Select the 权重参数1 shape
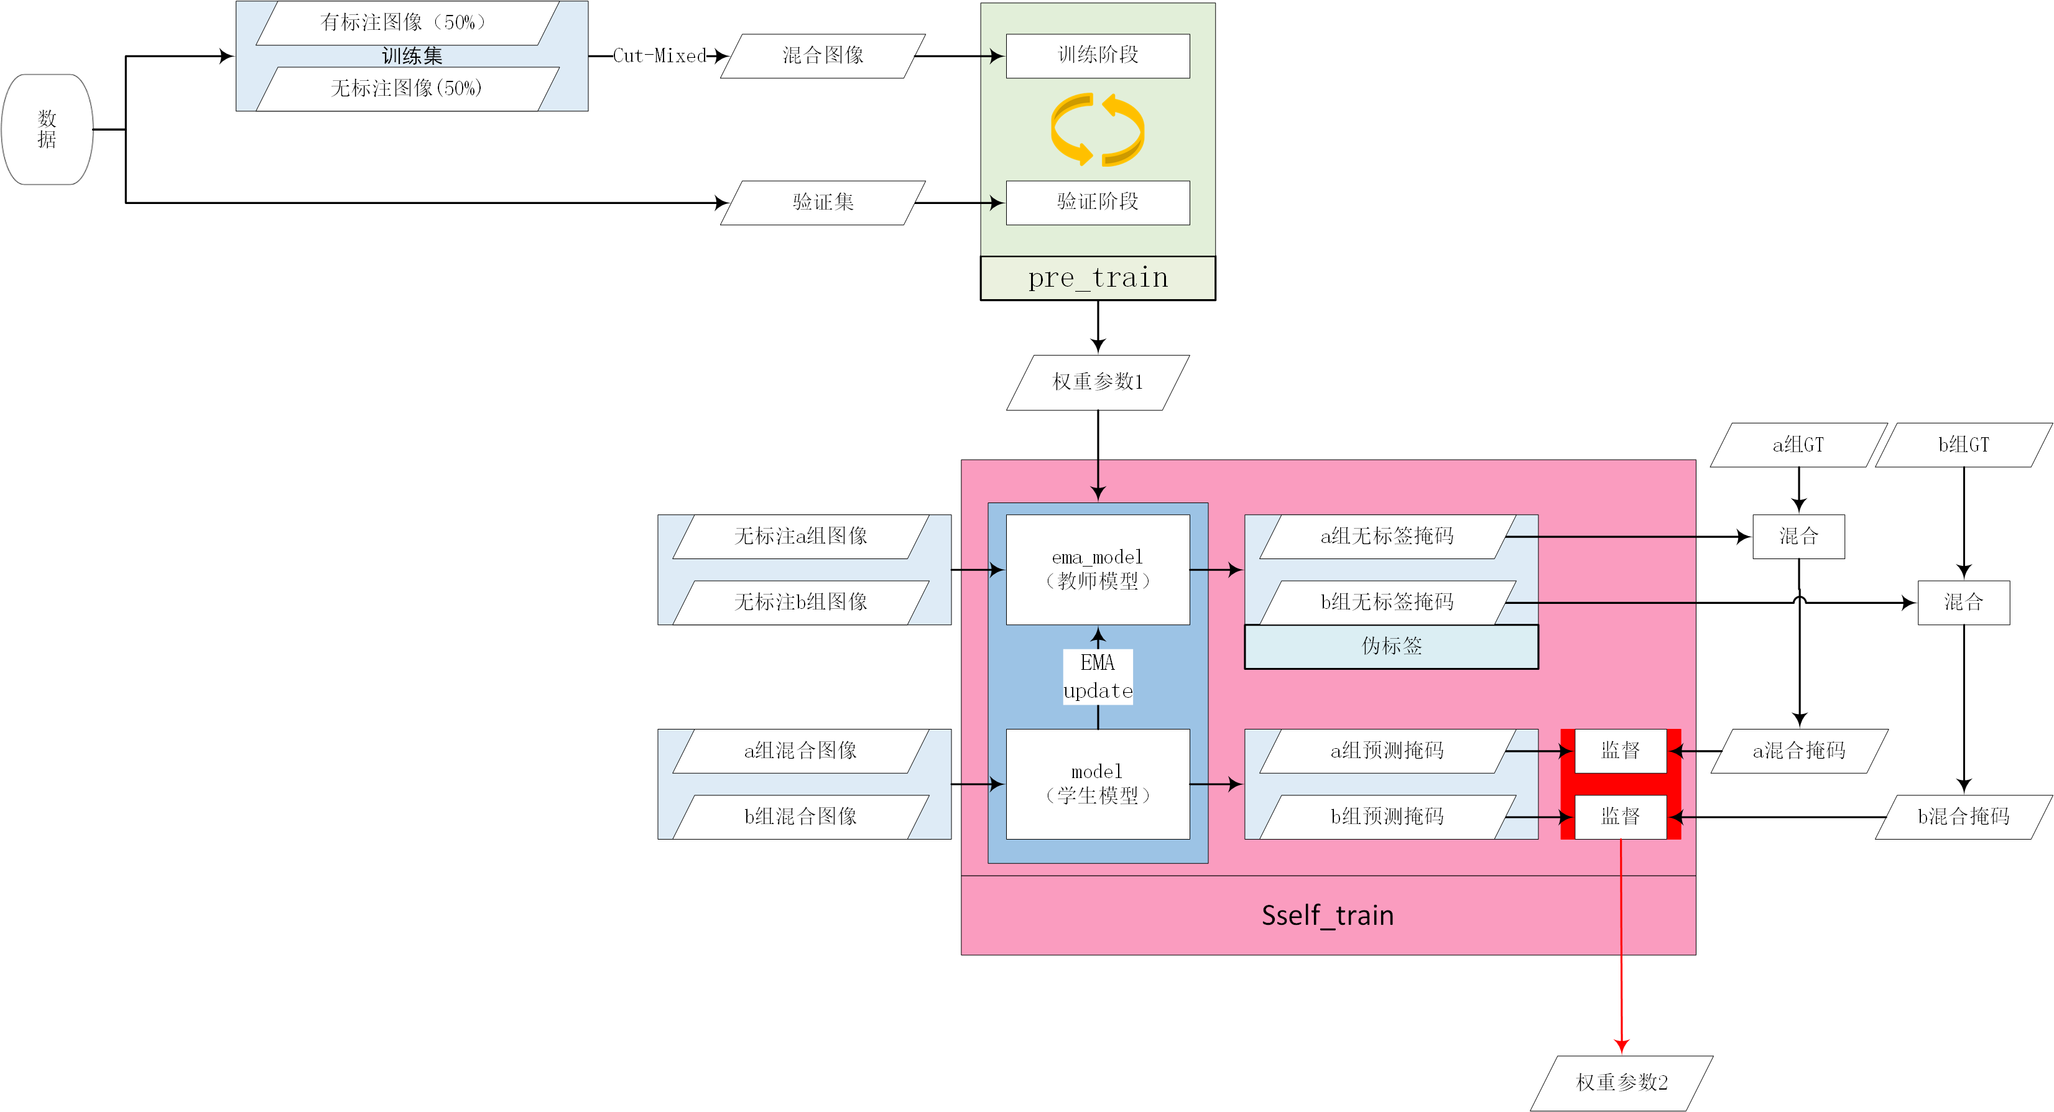 point(1097,382)
